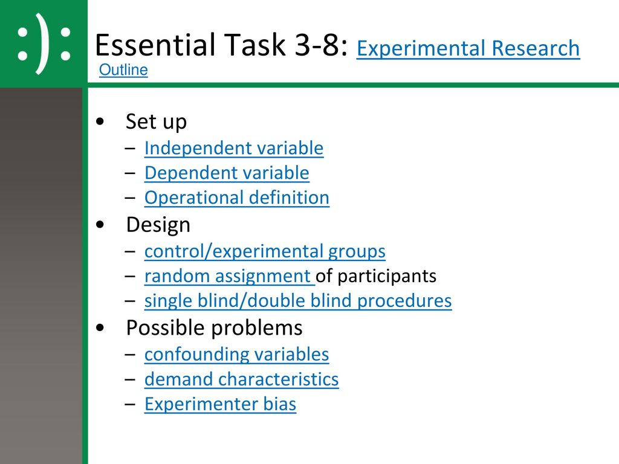Open the Experimental Research link in title

(x=468, y=48)
